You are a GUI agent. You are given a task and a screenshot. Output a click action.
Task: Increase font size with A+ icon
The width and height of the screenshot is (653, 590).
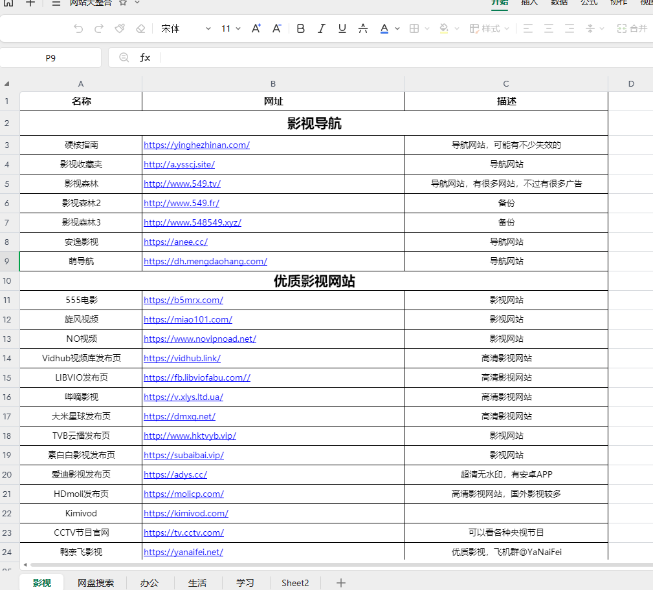click(x=256, y=28)
